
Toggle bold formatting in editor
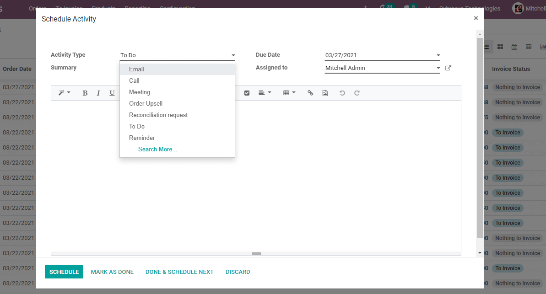click(85, 93)
